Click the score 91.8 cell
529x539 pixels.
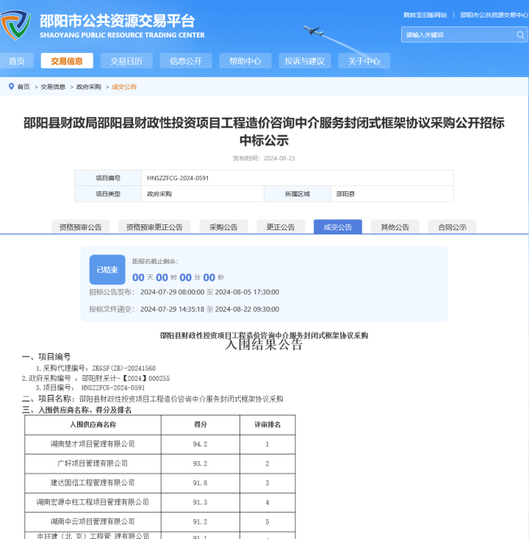click(x=201, y=483)
